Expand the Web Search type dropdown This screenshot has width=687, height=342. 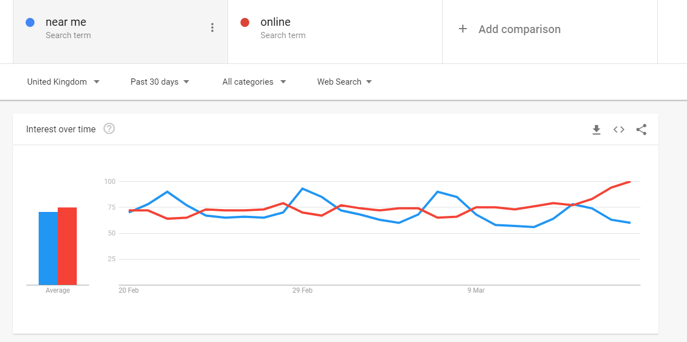point(344,82)
